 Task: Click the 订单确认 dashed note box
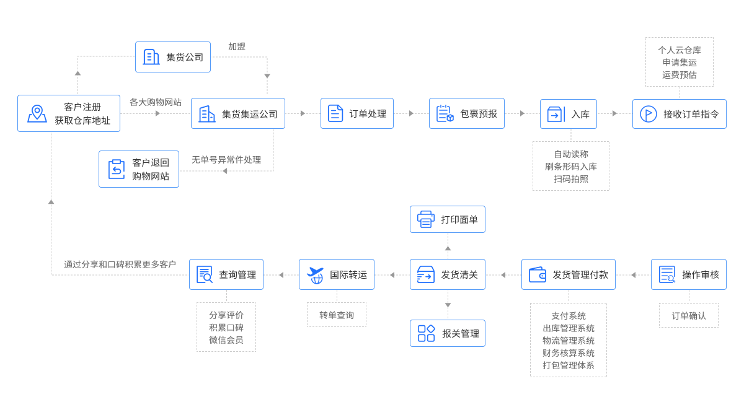(688, 315)
